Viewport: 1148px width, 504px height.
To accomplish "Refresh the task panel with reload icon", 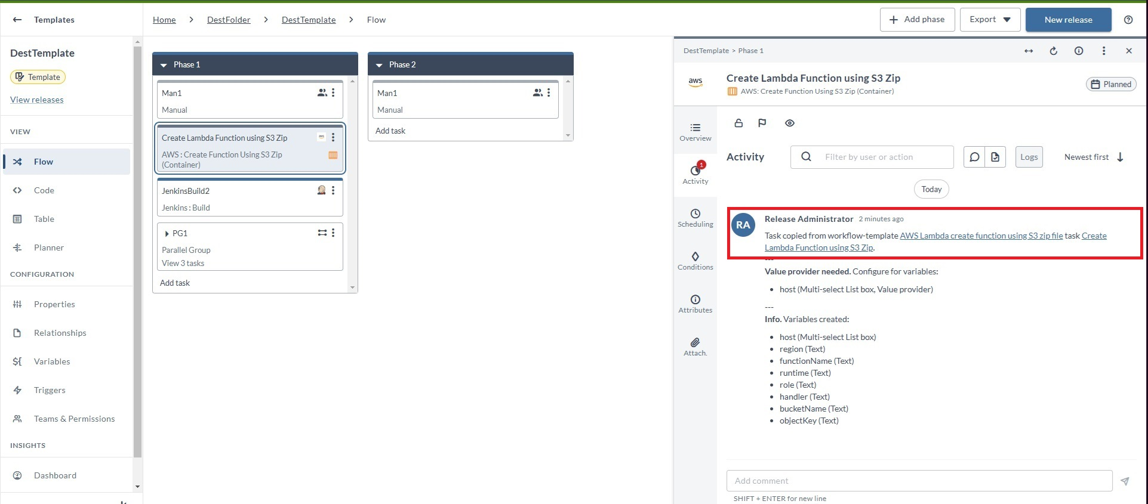I will click(1054, 51).
